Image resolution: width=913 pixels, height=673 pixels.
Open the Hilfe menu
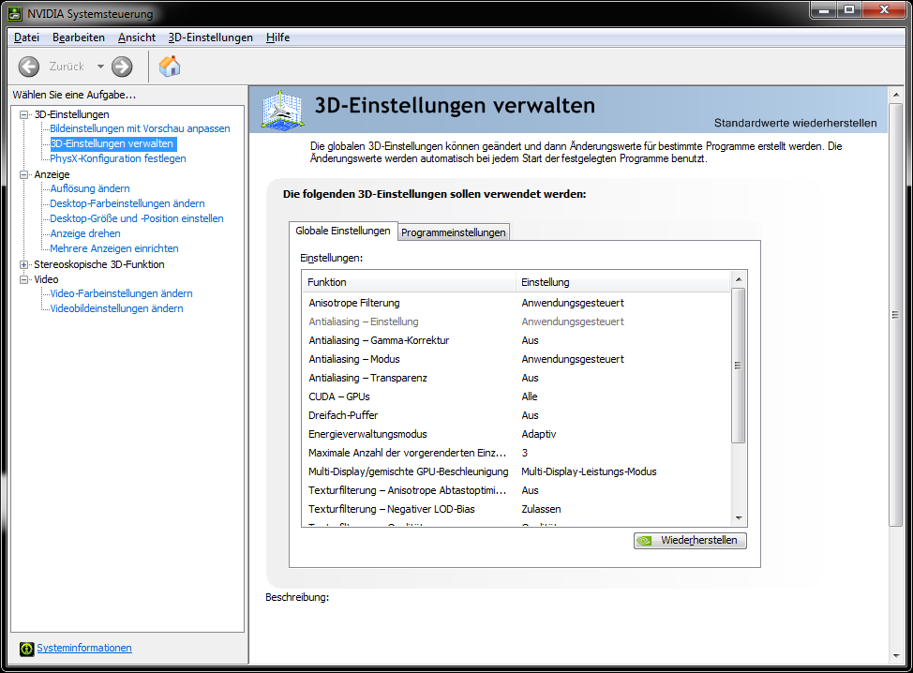click(x=277, y=37)
